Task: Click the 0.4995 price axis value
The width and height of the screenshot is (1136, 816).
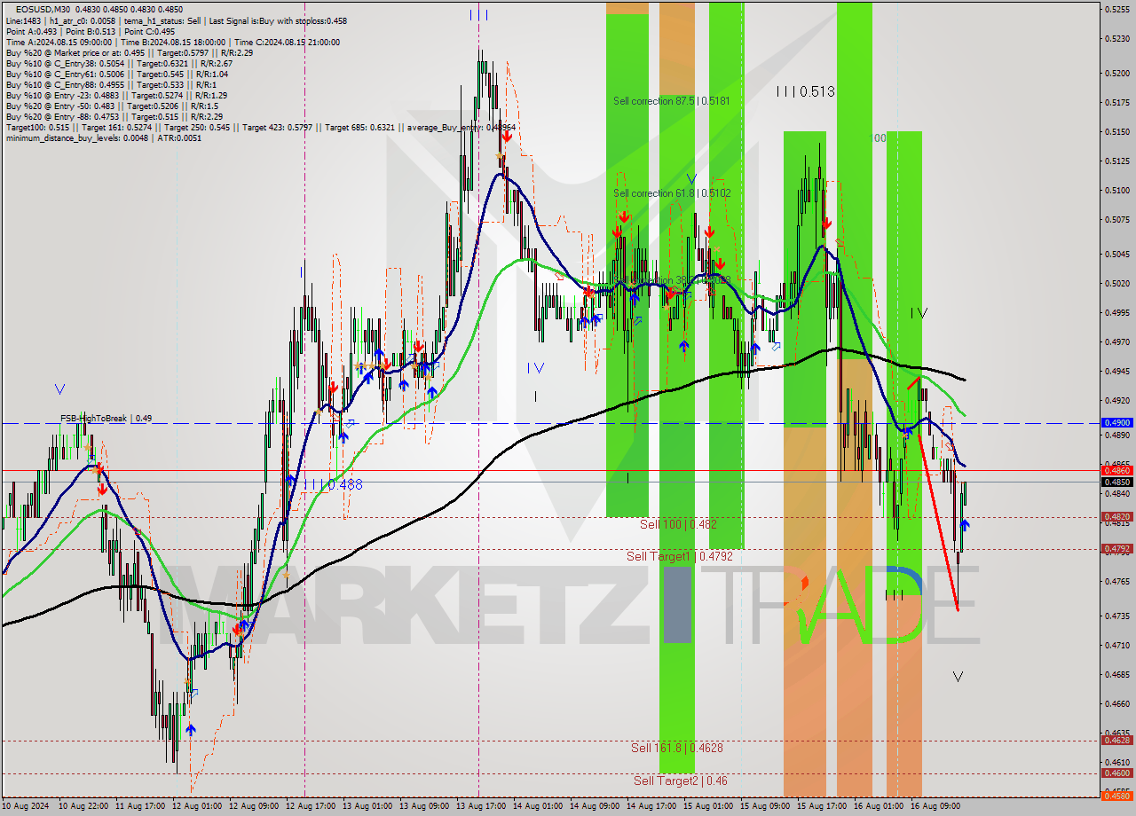Action: (1117, 312)
